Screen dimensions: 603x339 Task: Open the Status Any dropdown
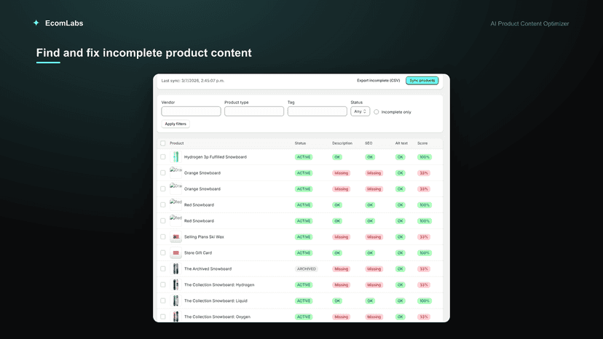click(360, 111)
